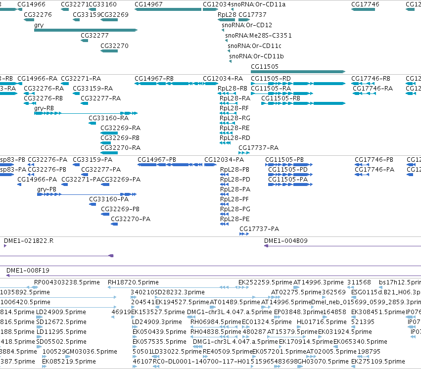
Task: Click the CG32270 gene label
Action: coord(114,46)
